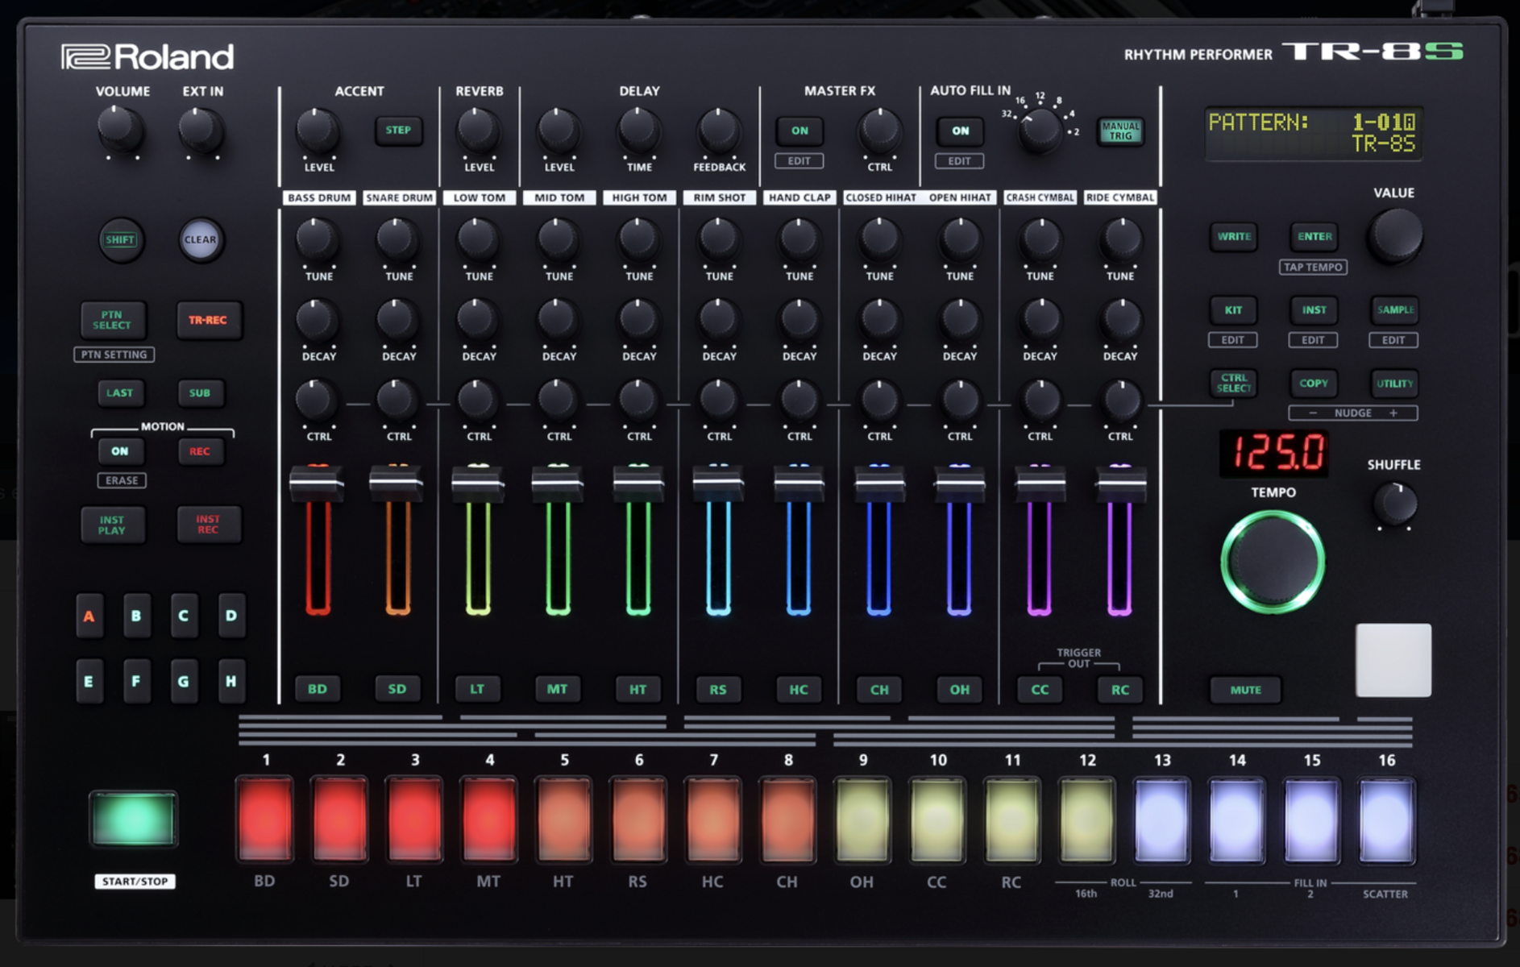The width and height of the screenshot is (1520, 967).
Task: Hit the MANUAL TRIG button
Action: click(1120, 131)
